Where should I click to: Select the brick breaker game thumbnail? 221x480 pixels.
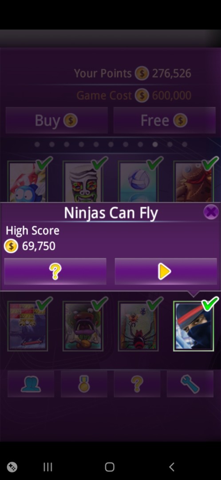click(x=28, y=326)
